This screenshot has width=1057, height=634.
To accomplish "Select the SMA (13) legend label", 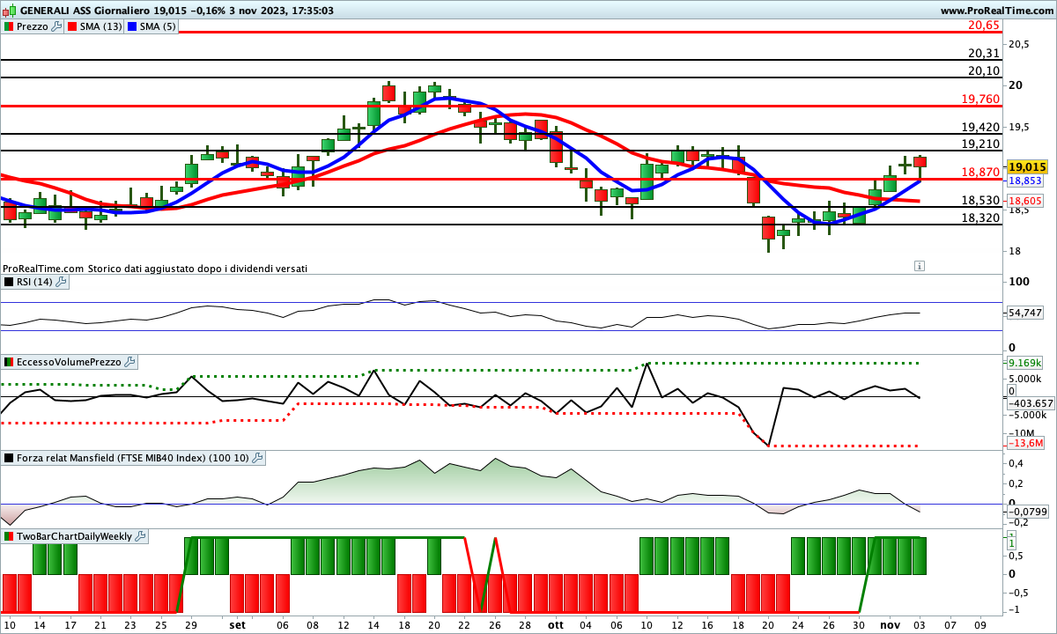I will click(100, 26).
